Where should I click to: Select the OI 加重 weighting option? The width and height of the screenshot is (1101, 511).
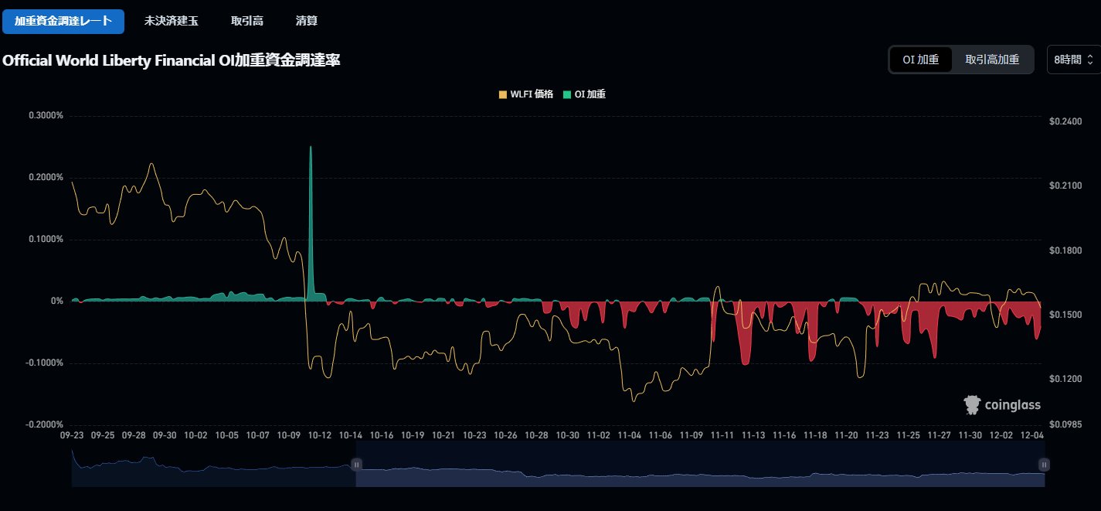[x=921, y=60]
